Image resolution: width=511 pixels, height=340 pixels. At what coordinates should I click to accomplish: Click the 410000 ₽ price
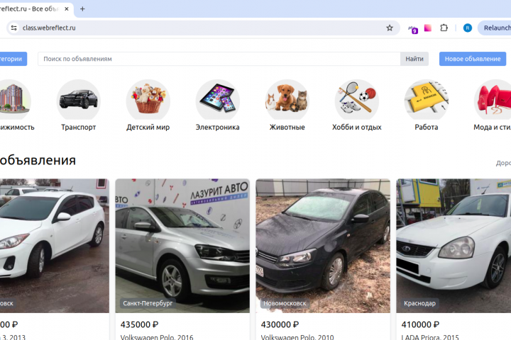[x=420, y=324]
